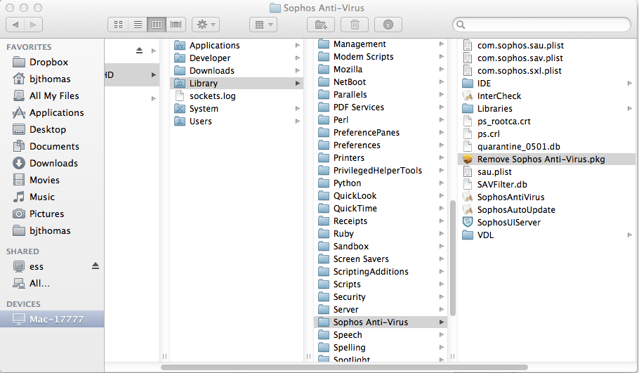639x373 pixels.
Task: Select the Developer folder
Action: click(x=237, y=58)
